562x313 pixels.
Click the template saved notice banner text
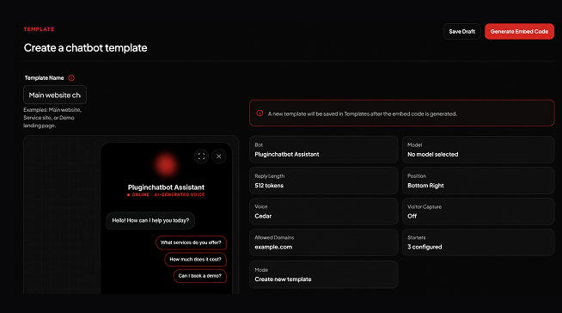click(363, 114)
